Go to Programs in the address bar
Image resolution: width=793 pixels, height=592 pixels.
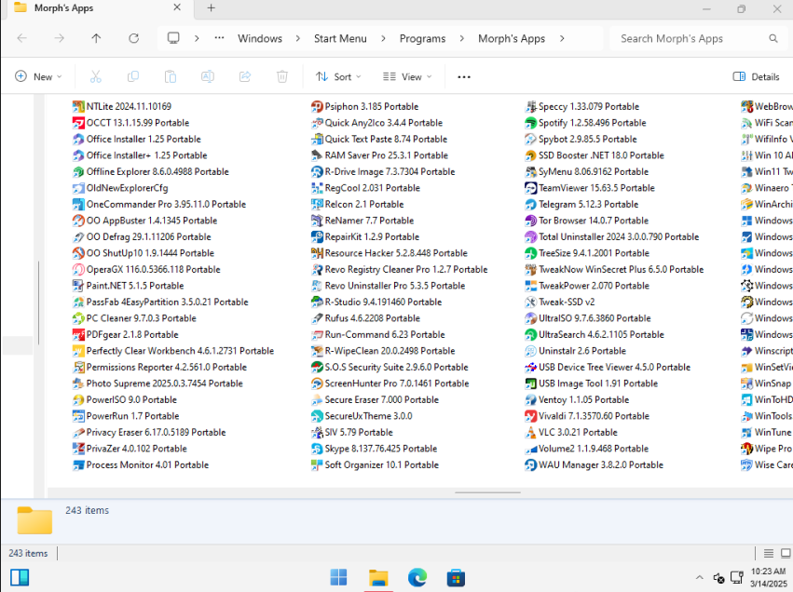pos(423,39)
